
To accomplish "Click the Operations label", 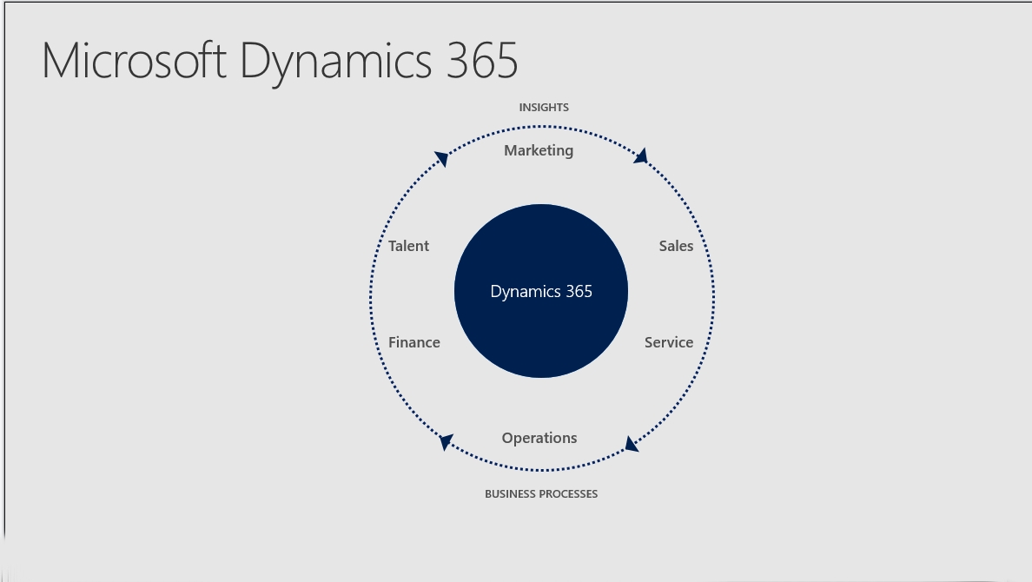I will [539, 438].
